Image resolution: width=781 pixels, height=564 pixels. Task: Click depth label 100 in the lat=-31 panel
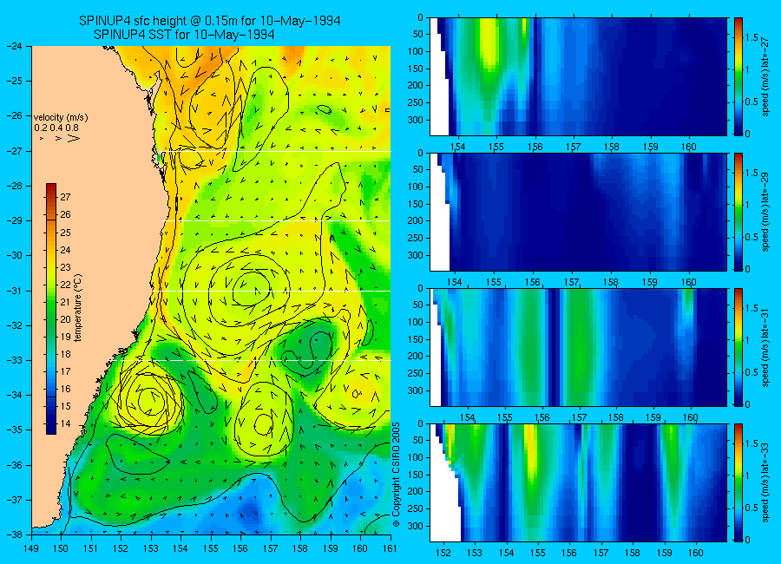click(415, 323)
